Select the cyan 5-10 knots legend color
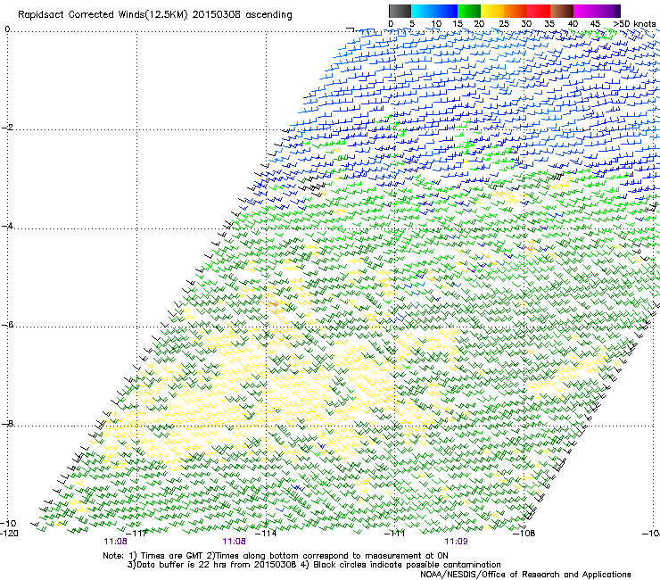The image size is (660, 580). (423, 11)
